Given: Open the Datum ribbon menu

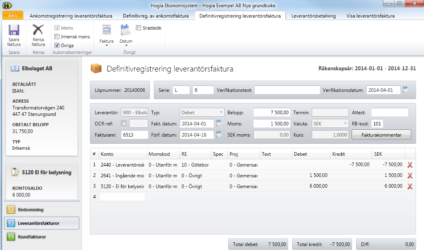Looking at the screenshot, I should 126,35.
